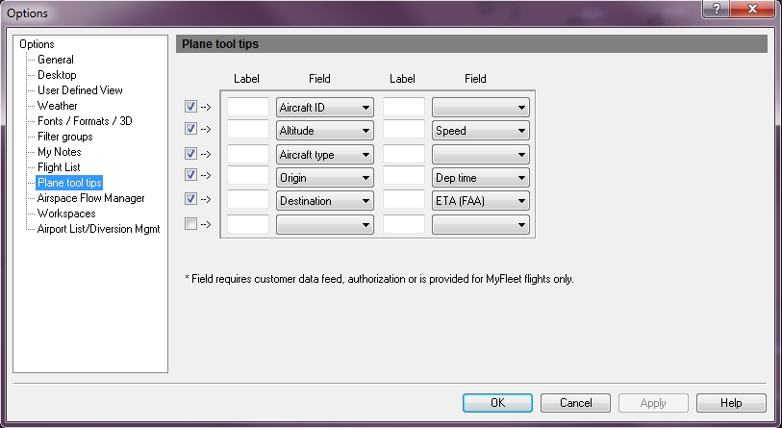The height and width of the screenshot is (428, 782).
Task: Enable the empty last row checkbox
Action: click(190, 223)
